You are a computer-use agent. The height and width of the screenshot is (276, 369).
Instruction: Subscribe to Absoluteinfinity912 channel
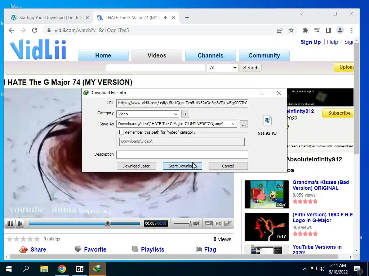click(338, 113)
